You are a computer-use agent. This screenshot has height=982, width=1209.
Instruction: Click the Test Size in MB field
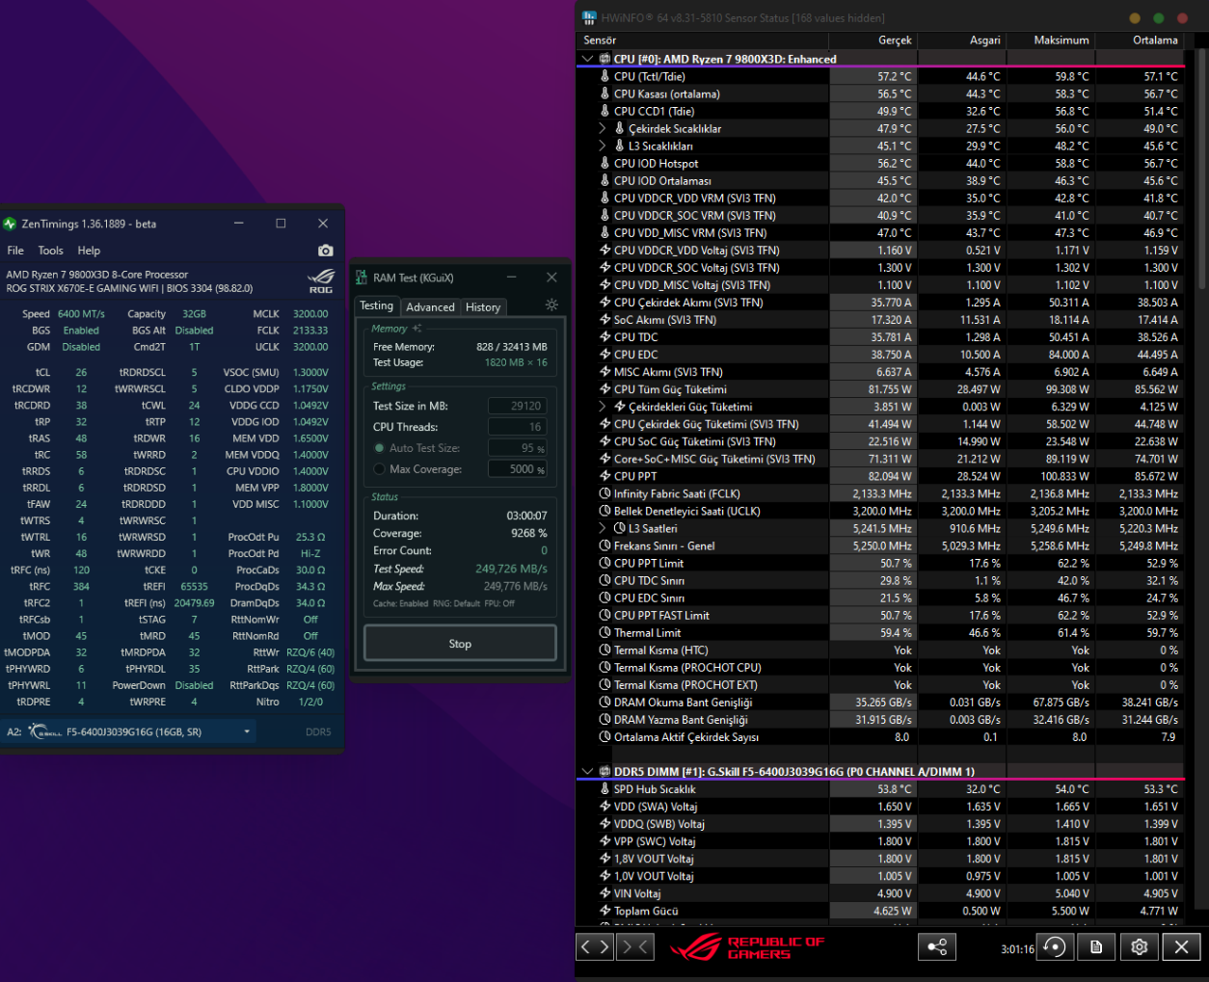(518, 406)
